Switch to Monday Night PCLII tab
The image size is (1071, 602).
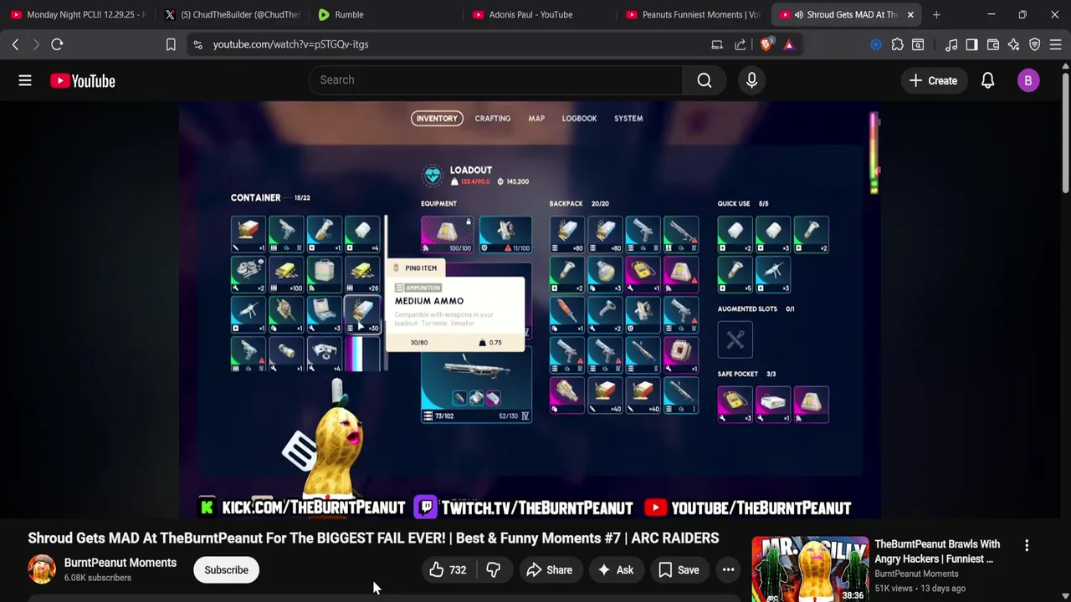coord(77,14)
